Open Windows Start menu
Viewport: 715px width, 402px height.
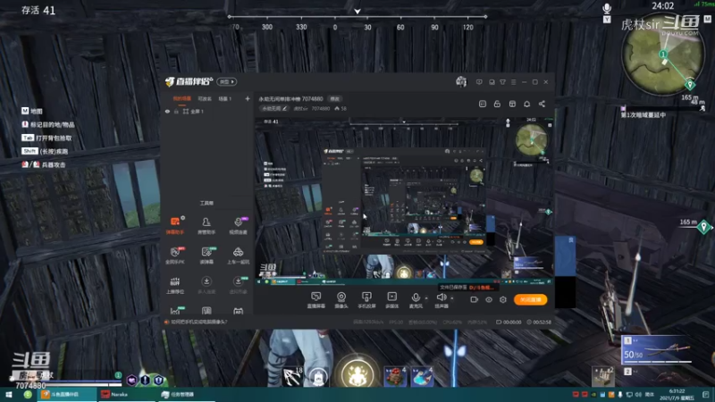(x=8, y=394)
